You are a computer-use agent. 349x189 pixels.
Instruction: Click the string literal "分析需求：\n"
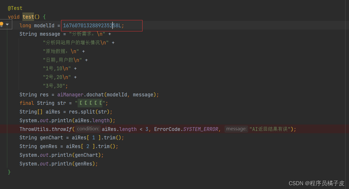[87, 34]
